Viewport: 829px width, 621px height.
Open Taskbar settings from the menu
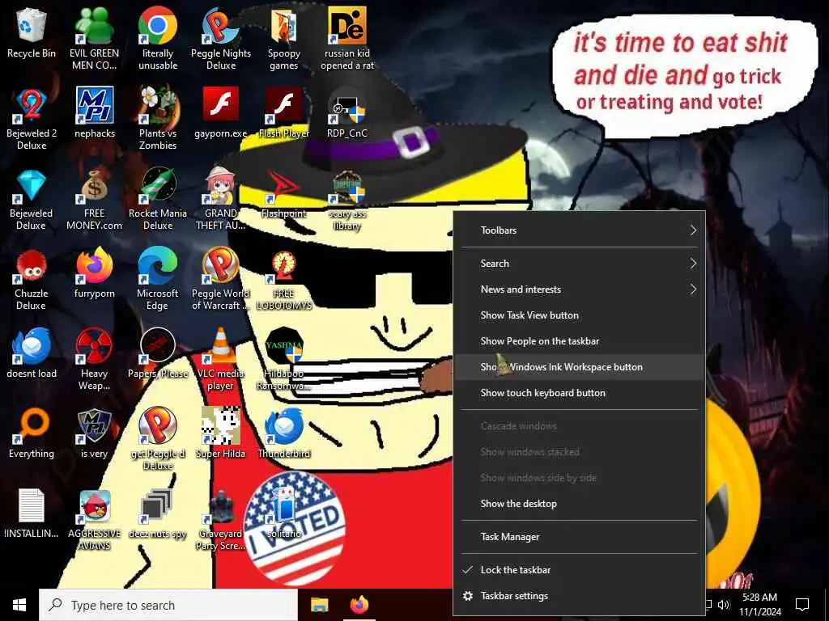(580, 596)
